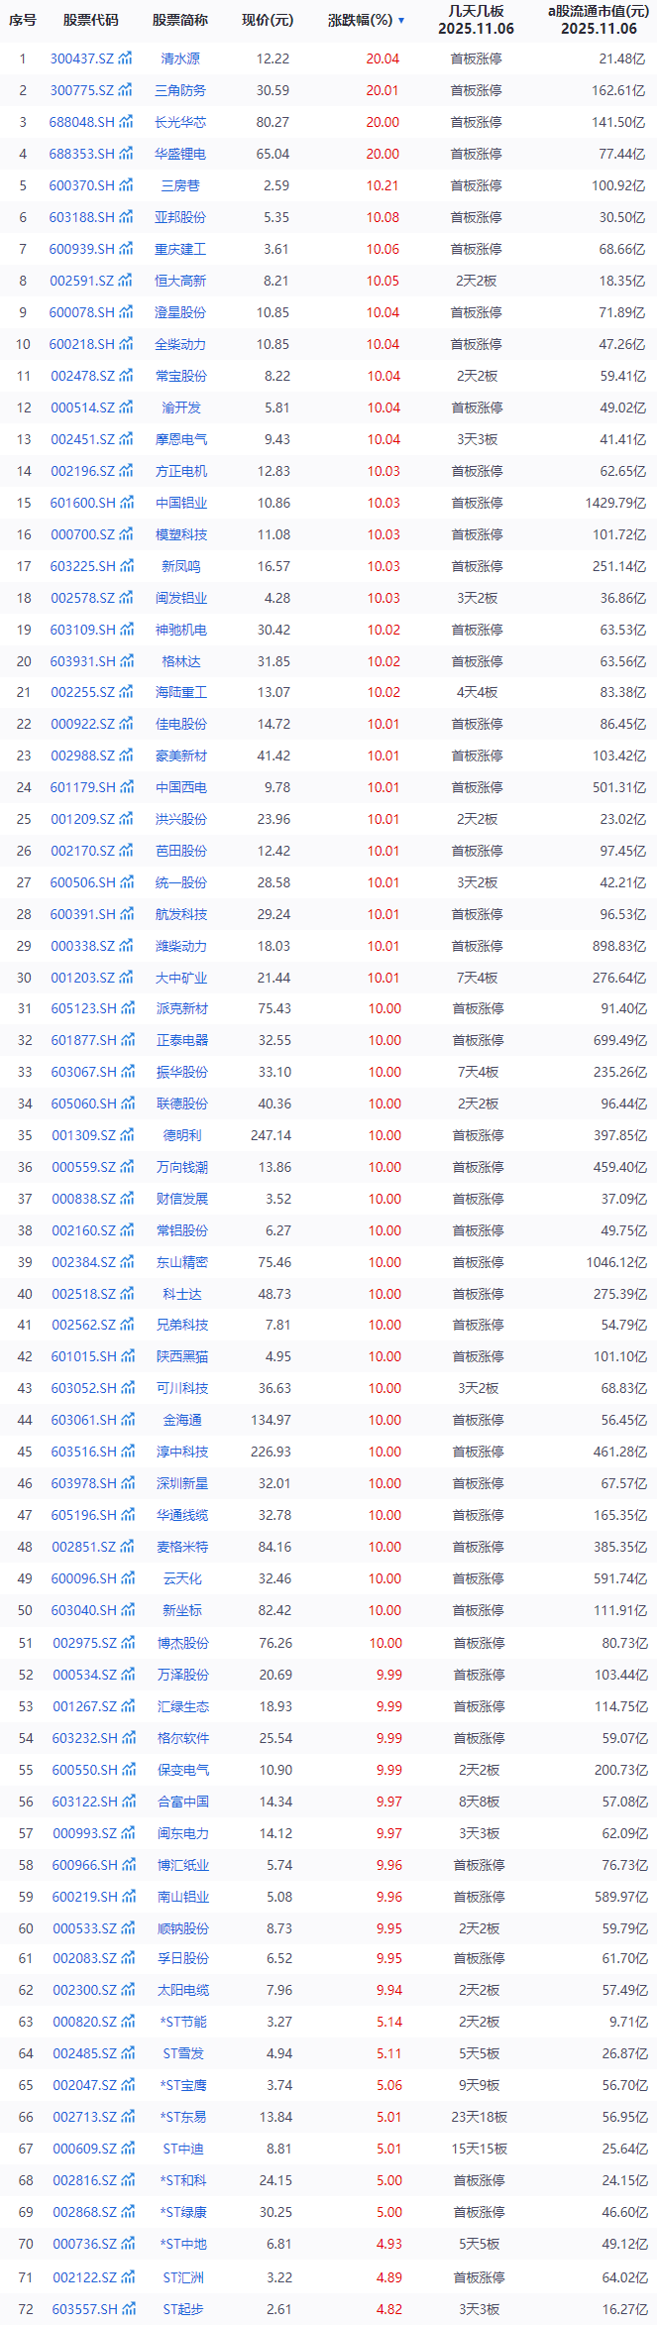Viewport: 657px width, 2327px height.
Task: Select the 几天几板 column header
Action: pyautogui.click(x=477, y=20)
